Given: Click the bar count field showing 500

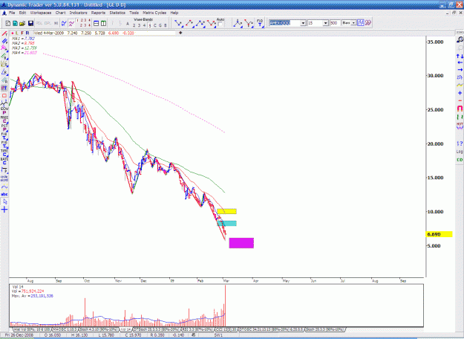Looking at the screenshot, I should pos(335,23).
